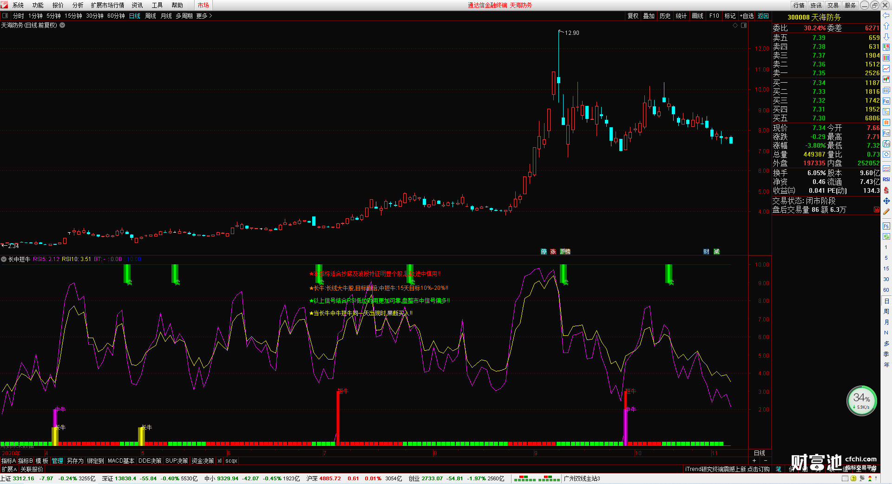Switch chart to 1分钟 period
The image size is (892, 484).
pos(35,16)
